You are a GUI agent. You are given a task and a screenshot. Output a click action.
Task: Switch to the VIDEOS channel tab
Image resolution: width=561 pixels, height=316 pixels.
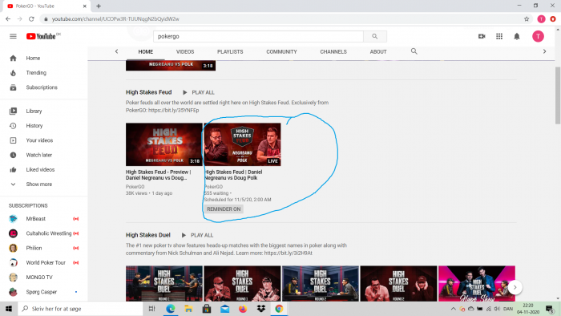(185, 51)
